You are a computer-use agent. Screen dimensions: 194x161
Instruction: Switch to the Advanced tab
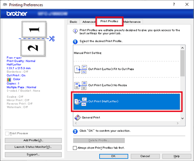point(89,22)
